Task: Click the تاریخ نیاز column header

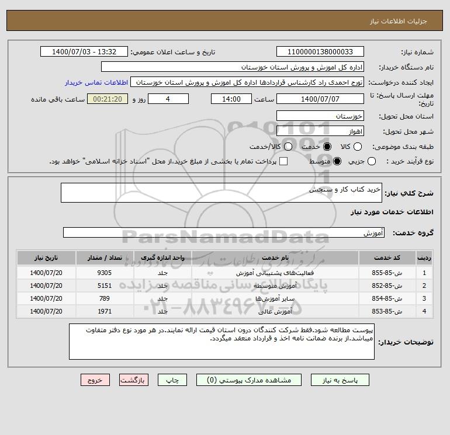Action: tap(46, 257)
